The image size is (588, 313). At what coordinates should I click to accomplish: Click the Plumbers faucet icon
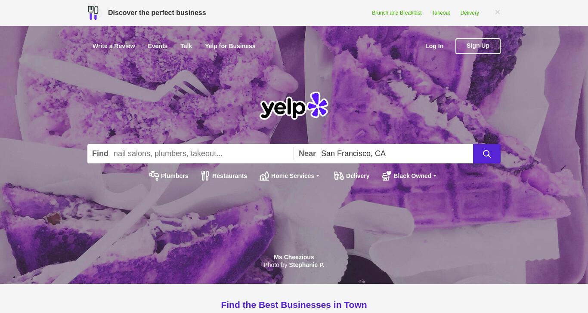pyautogui.click(x=154, y=175)
